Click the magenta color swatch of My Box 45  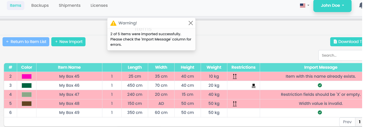pos(27,76)
